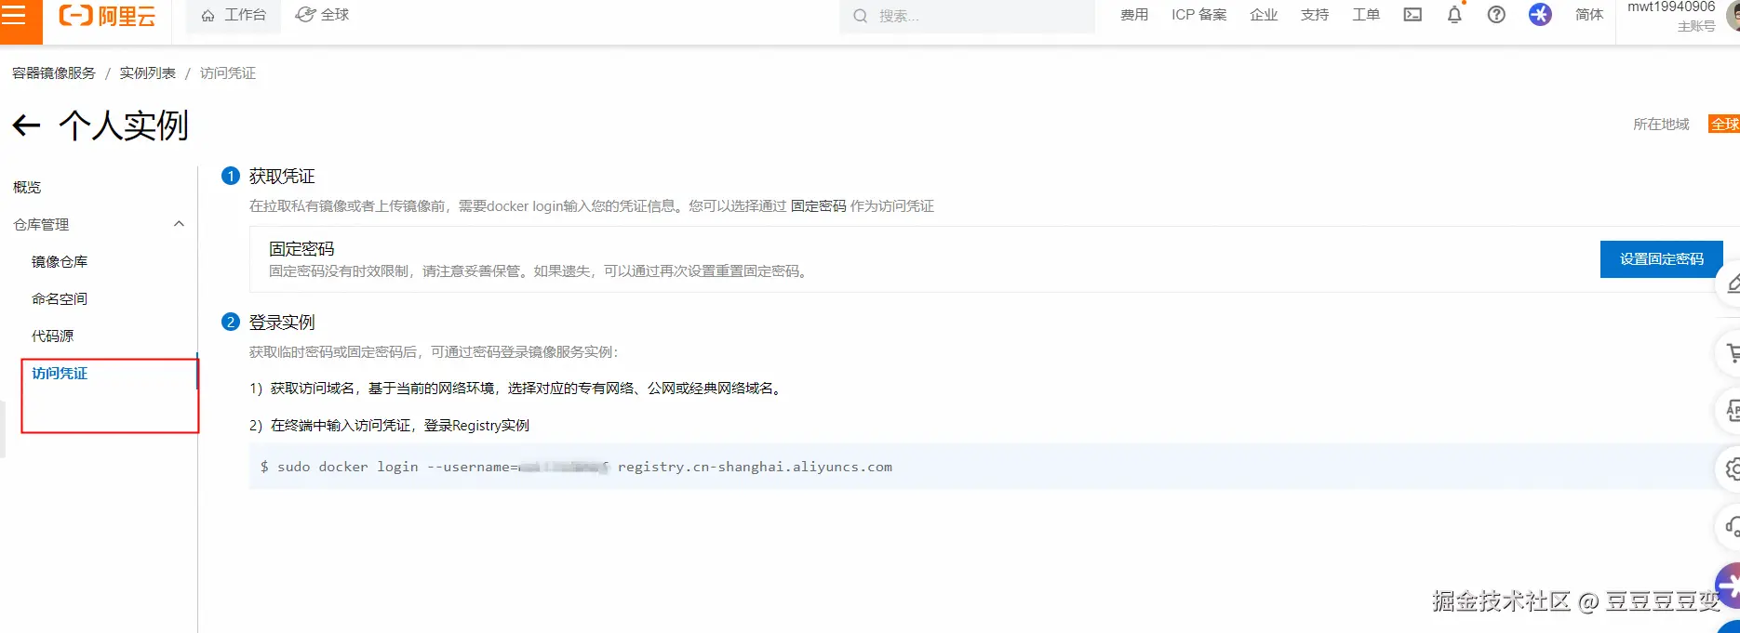Open the 费用 menu
The image size is (1740, 633).
click(1134, 15)
